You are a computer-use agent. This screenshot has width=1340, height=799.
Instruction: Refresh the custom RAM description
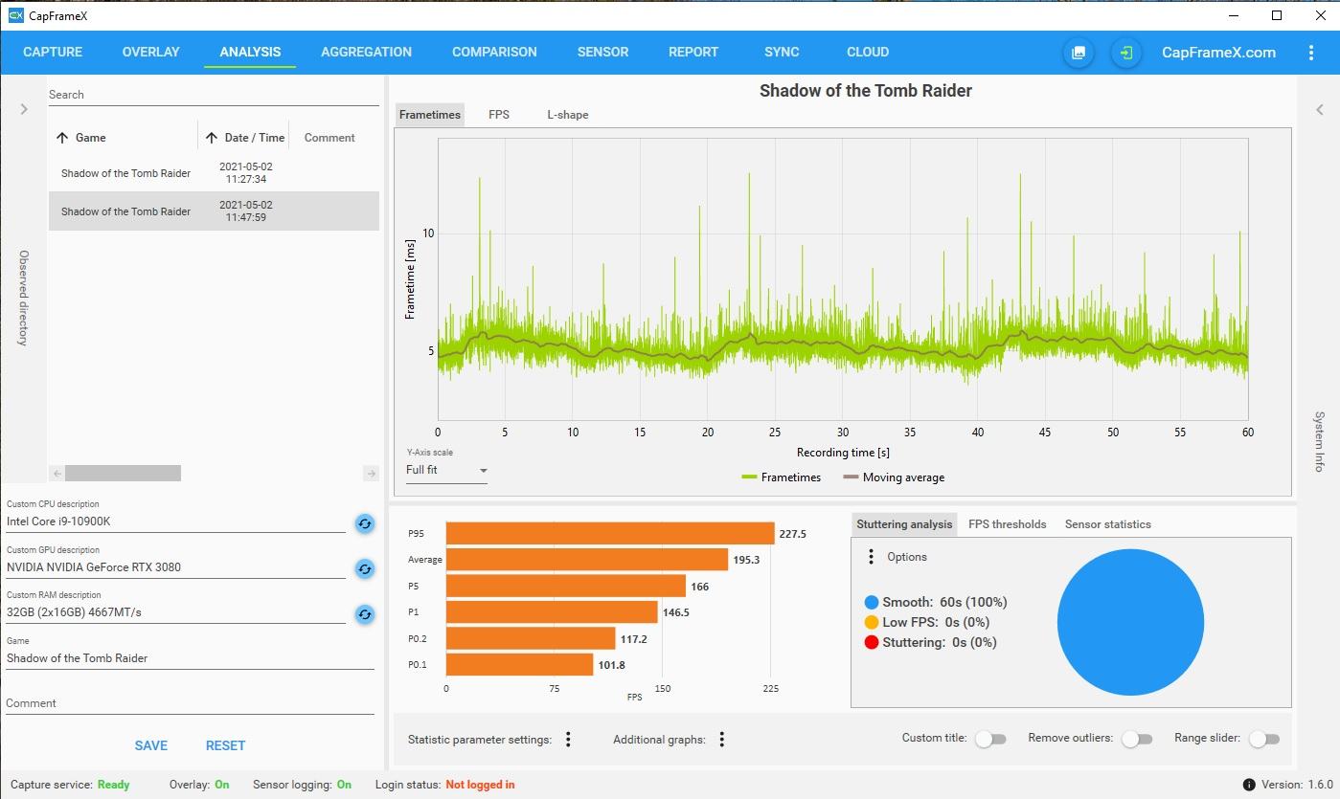(365, 614)
